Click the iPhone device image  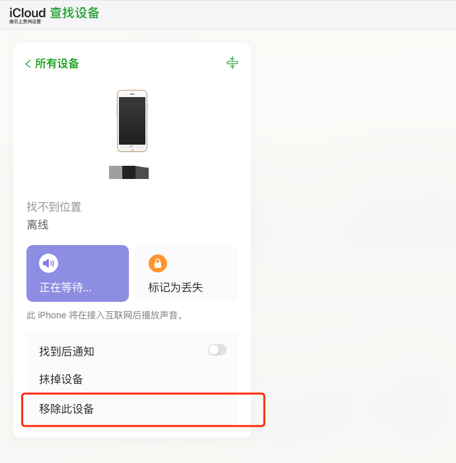tap(132, 121)
